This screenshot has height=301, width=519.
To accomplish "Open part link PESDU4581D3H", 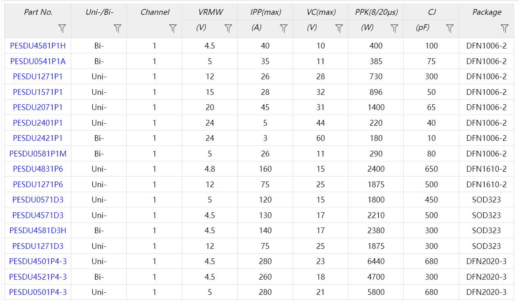I will (38, 230).
